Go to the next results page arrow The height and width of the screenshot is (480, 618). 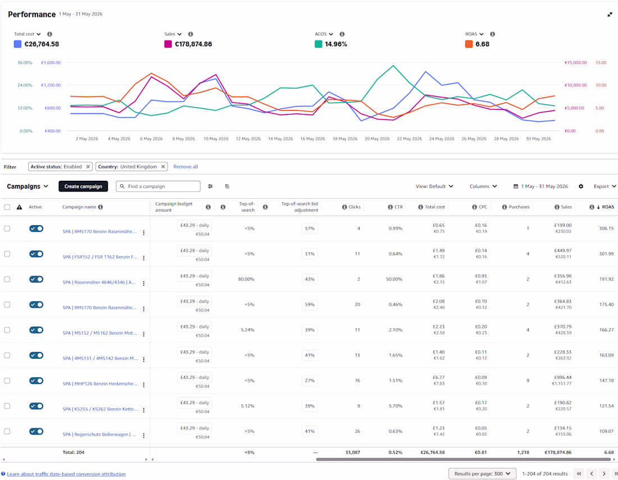604,474
